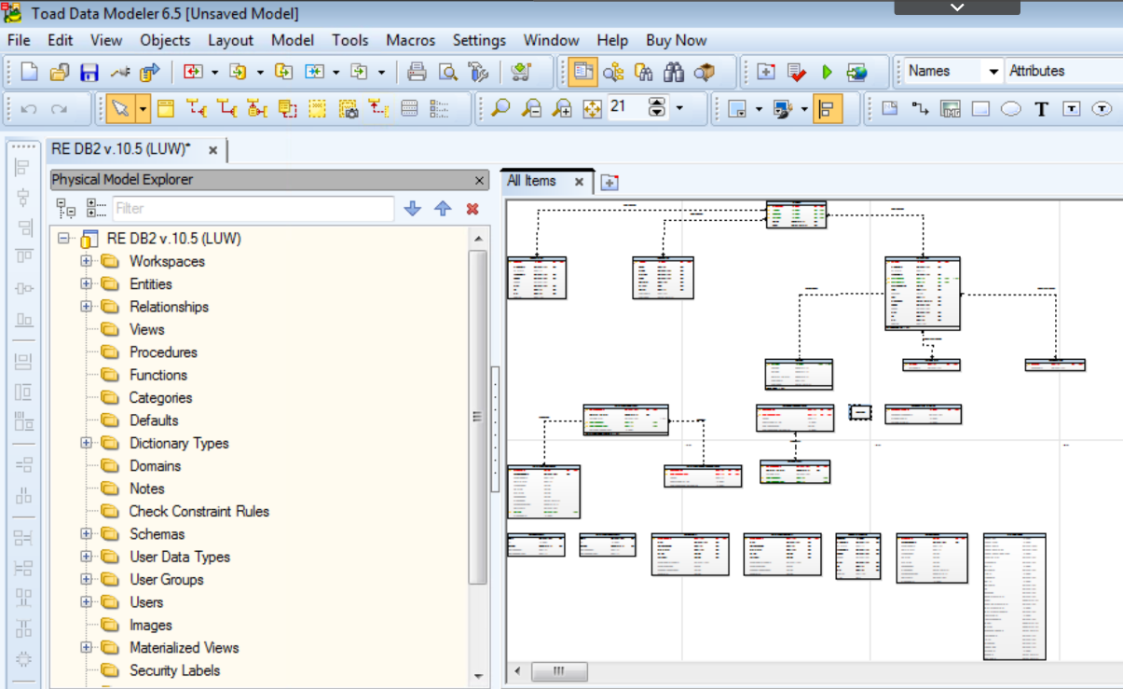Image resolution: width=1123 pixels, height=689 pixels.
Task: Close the Physical Model Explorer panel
Action: coord(480,180)
